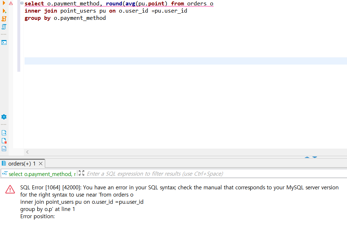Click 'SQL Error [1064] [42000]' message text
Viewport: 347px width, 229px height.
[x=51, y=188]
